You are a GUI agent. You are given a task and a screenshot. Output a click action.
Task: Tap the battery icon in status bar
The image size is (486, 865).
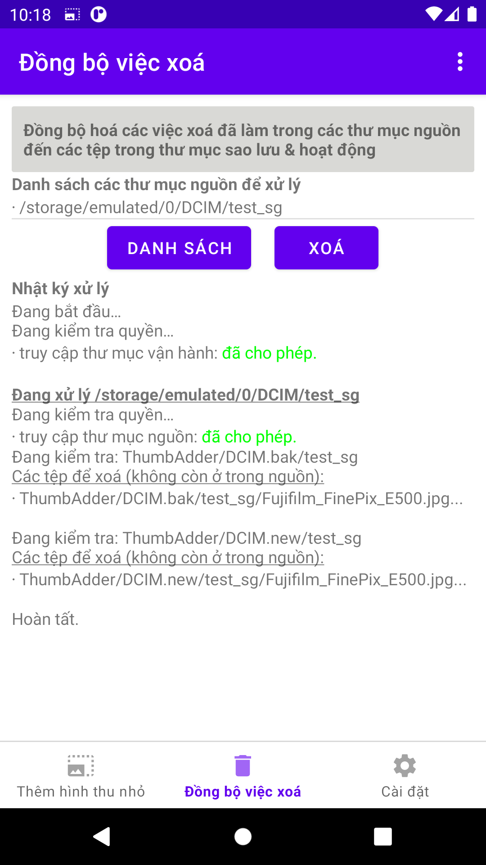click(x=472, y=14)
